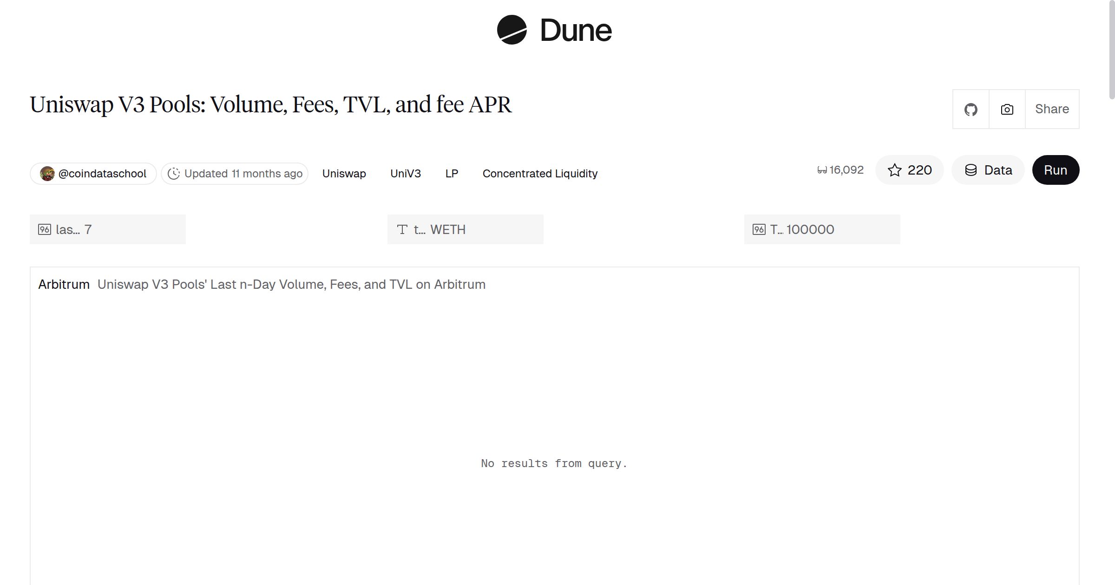Select the Arbitrum tab

64,284
